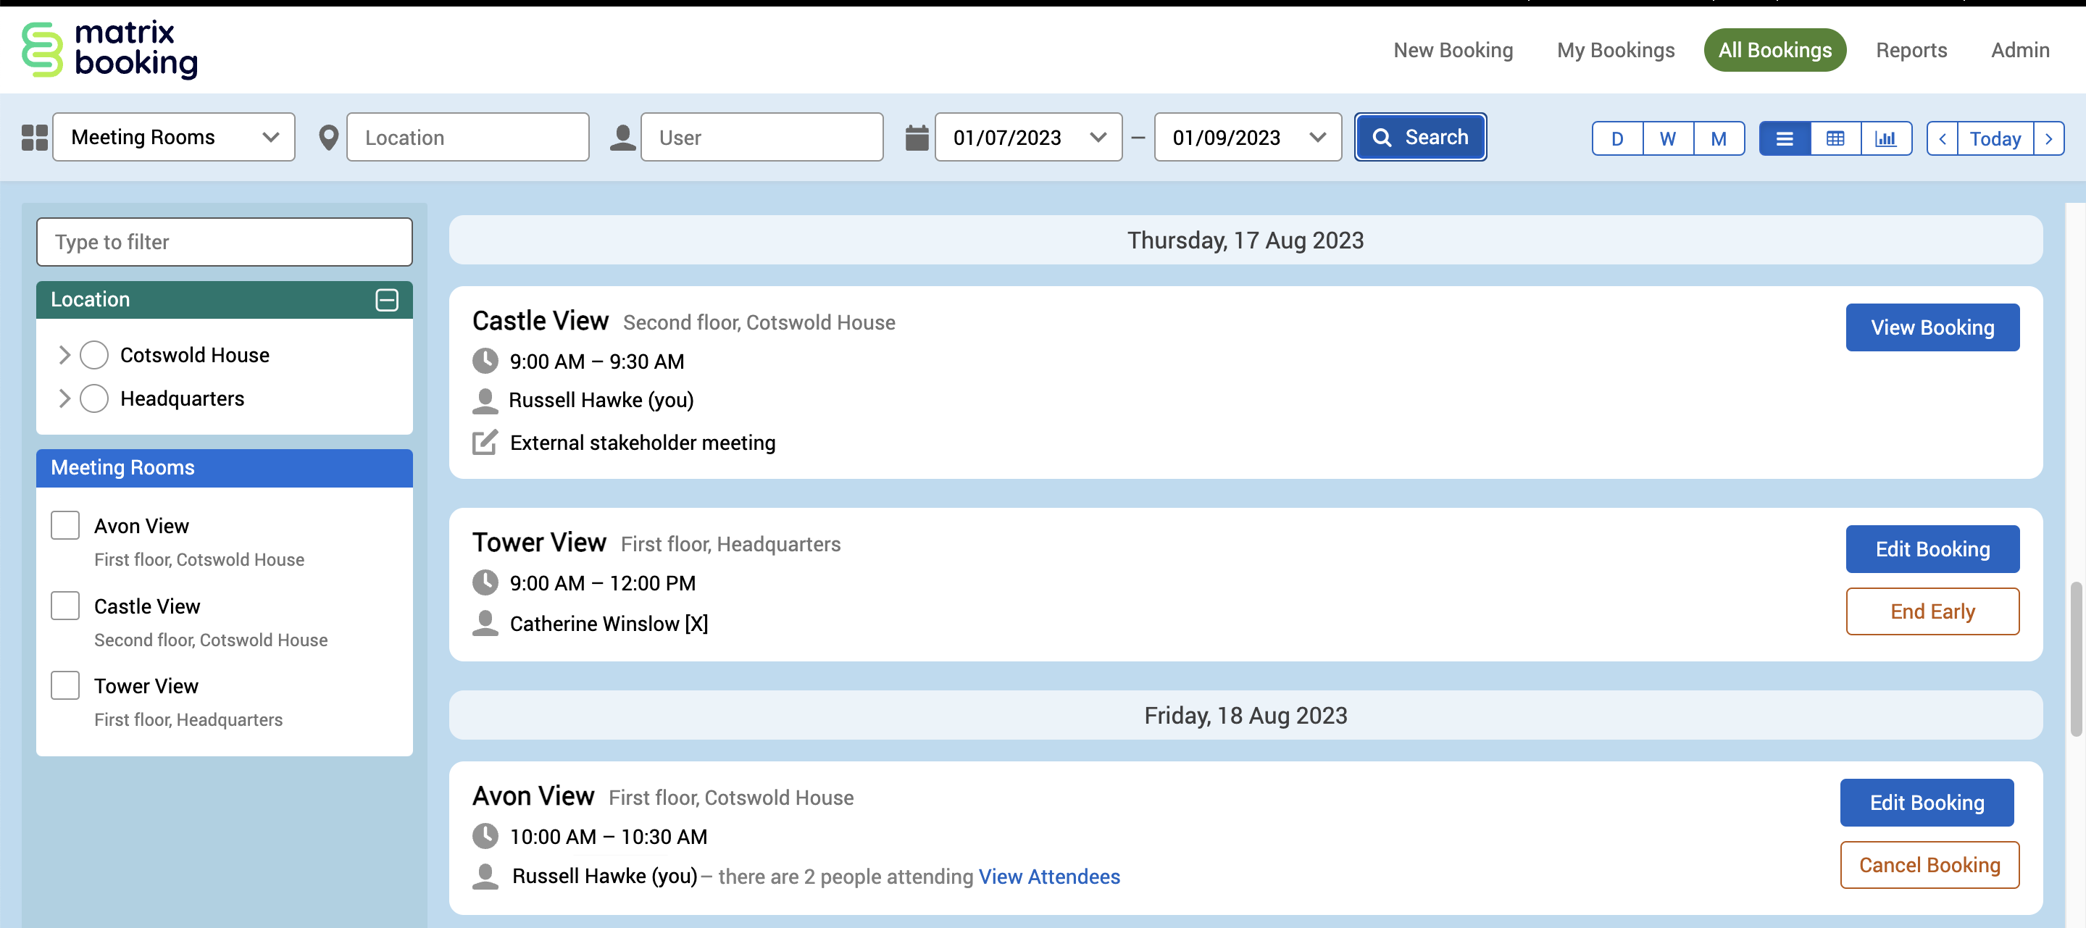The width and height of the screenshot is (2086, 928).
Task: Click the resource type grid icon
Action: (34, 138)
